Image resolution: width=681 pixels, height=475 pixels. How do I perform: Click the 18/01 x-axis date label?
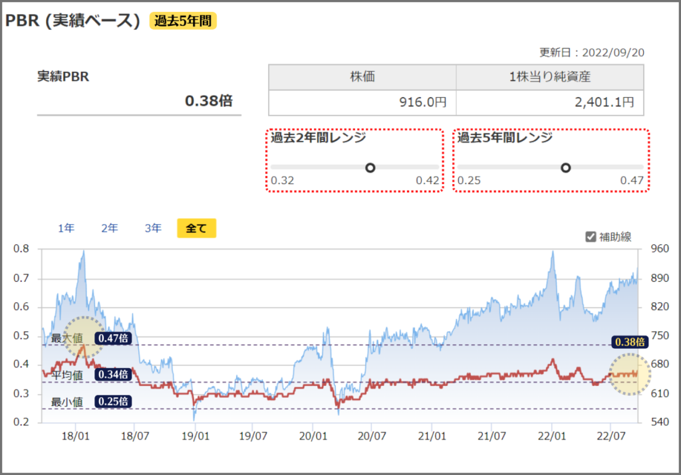tap(76, 436)
